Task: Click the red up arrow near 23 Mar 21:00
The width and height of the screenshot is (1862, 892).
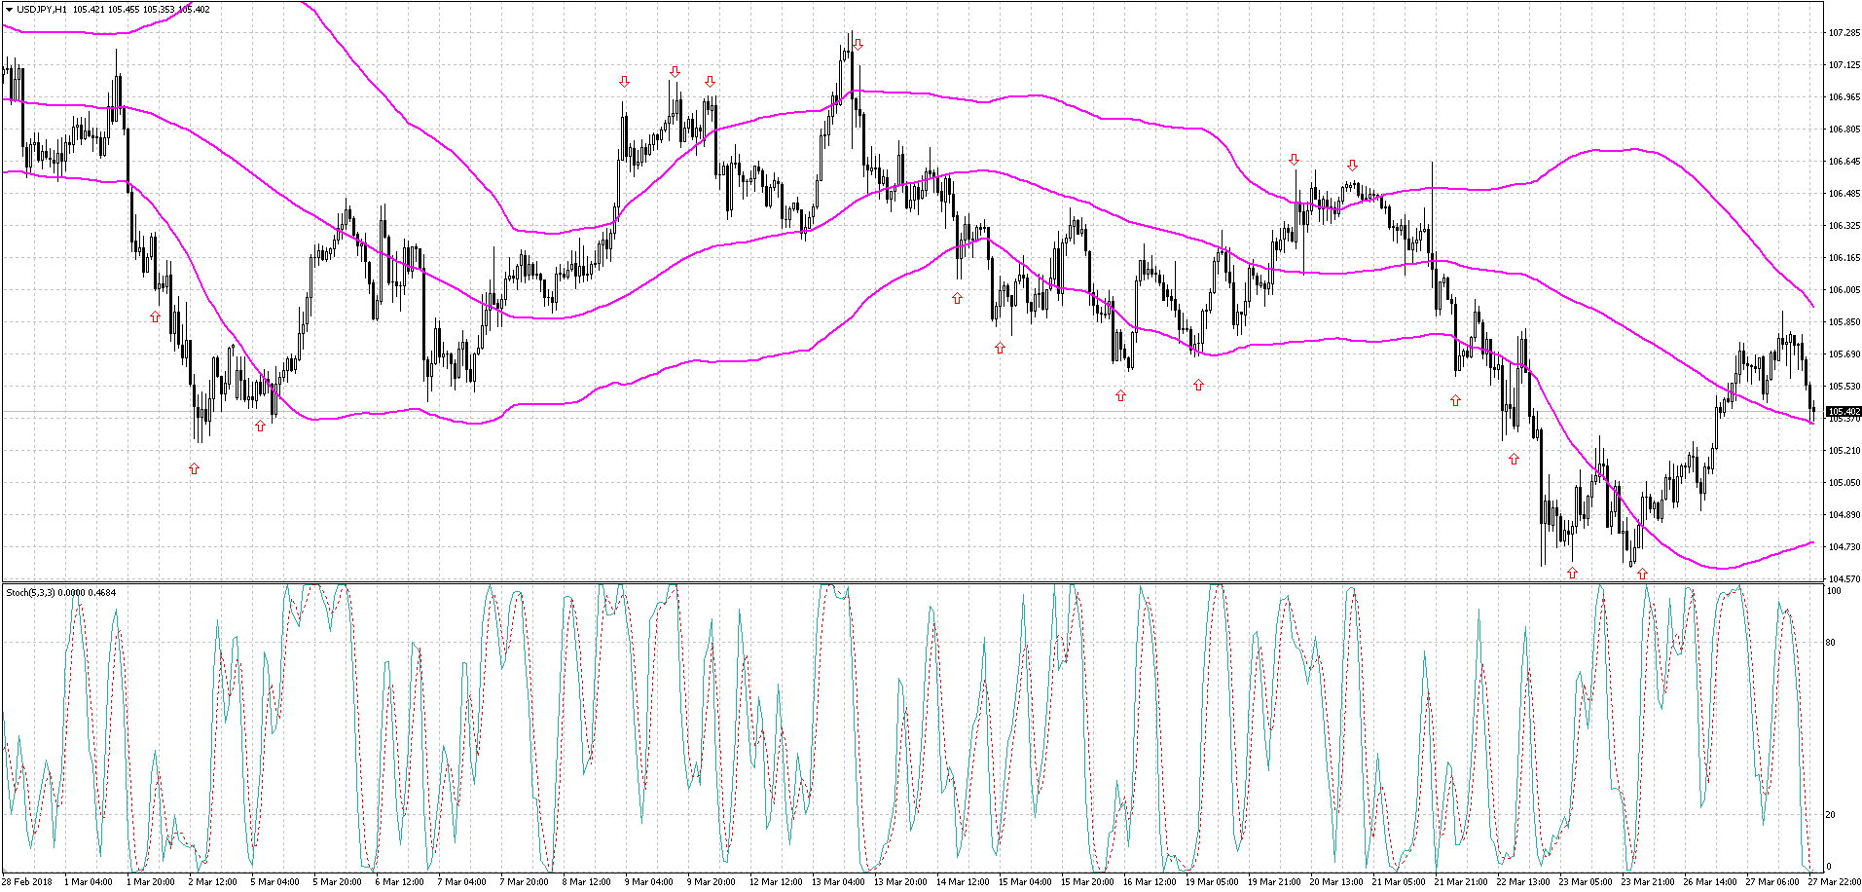Action: [x=1642, y=574]
